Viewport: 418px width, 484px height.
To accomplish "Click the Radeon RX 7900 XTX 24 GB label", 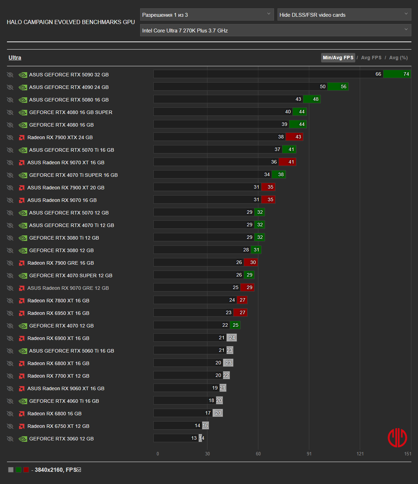I will [60, 137].
